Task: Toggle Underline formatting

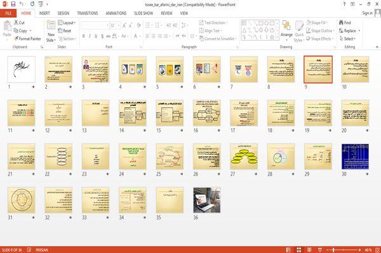Action: (x=96, y=36)
